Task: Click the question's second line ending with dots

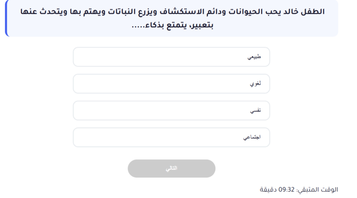Action: pos(172,25)
